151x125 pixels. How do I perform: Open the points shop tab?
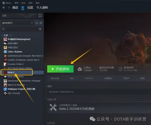point(108,78)
